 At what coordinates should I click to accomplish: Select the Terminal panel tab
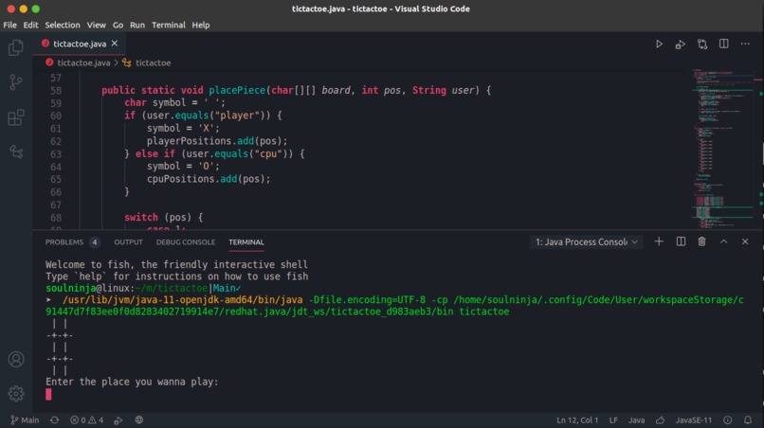pos(246,242)
